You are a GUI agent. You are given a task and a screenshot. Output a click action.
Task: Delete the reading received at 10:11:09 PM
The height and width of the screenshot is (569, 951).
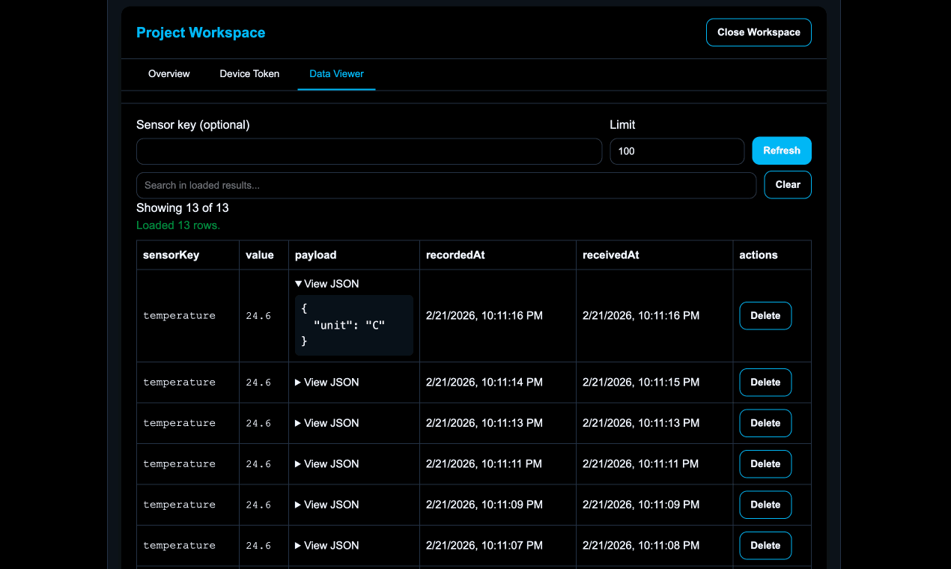[x=765, y=505]
